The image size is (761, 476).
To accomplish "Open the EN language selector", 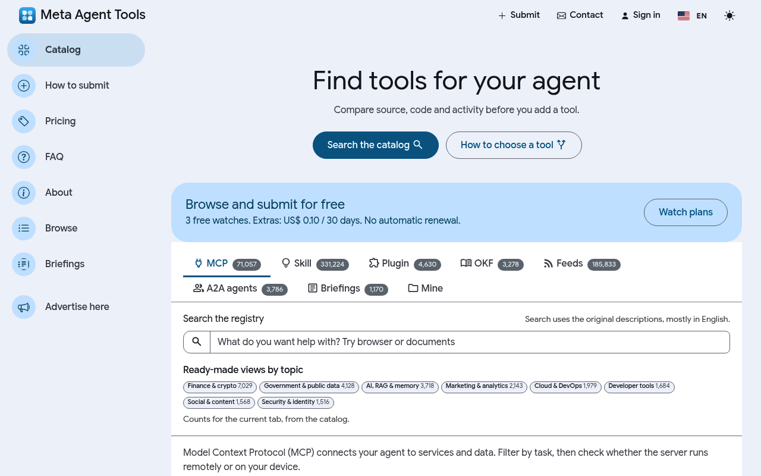I will click(x=692, y=15).
